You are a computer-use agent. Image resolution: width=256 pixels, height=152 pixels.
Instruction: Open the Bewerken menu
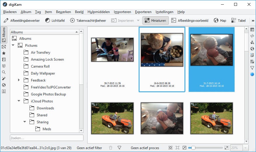coord(63,12)
